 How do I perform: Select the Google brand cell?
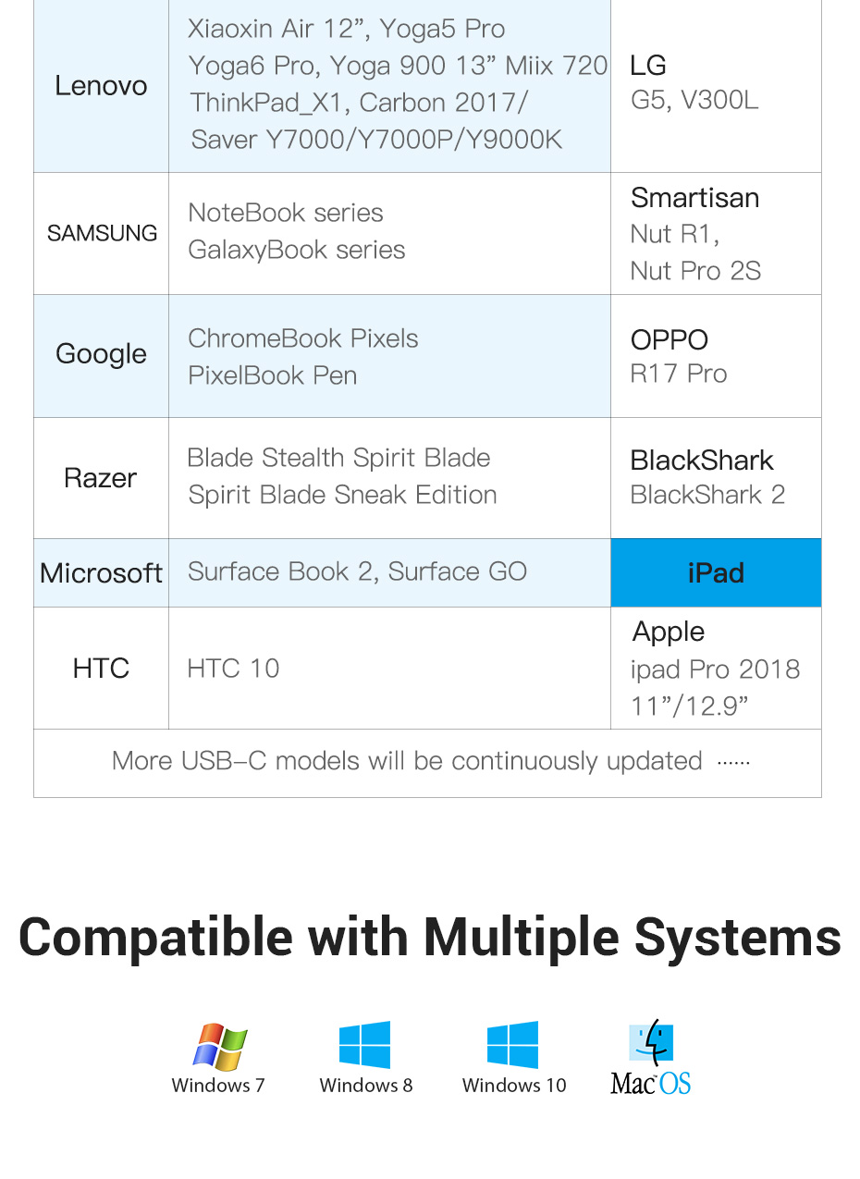click(x=101, y=355)
